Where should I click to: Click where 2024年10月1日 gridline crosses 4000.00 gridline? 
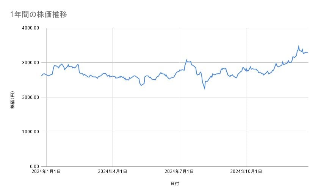246,28
